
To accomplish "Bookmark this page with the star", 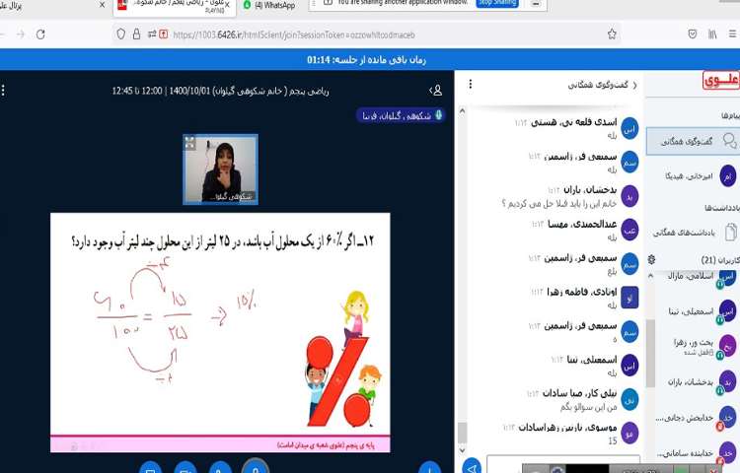I will 612,34.
